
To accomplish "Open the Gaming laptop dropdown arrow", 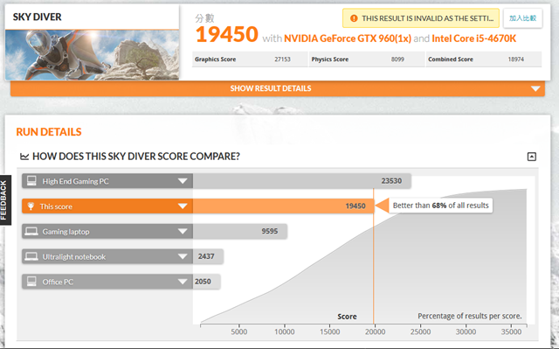I will (x=183, y=231).
